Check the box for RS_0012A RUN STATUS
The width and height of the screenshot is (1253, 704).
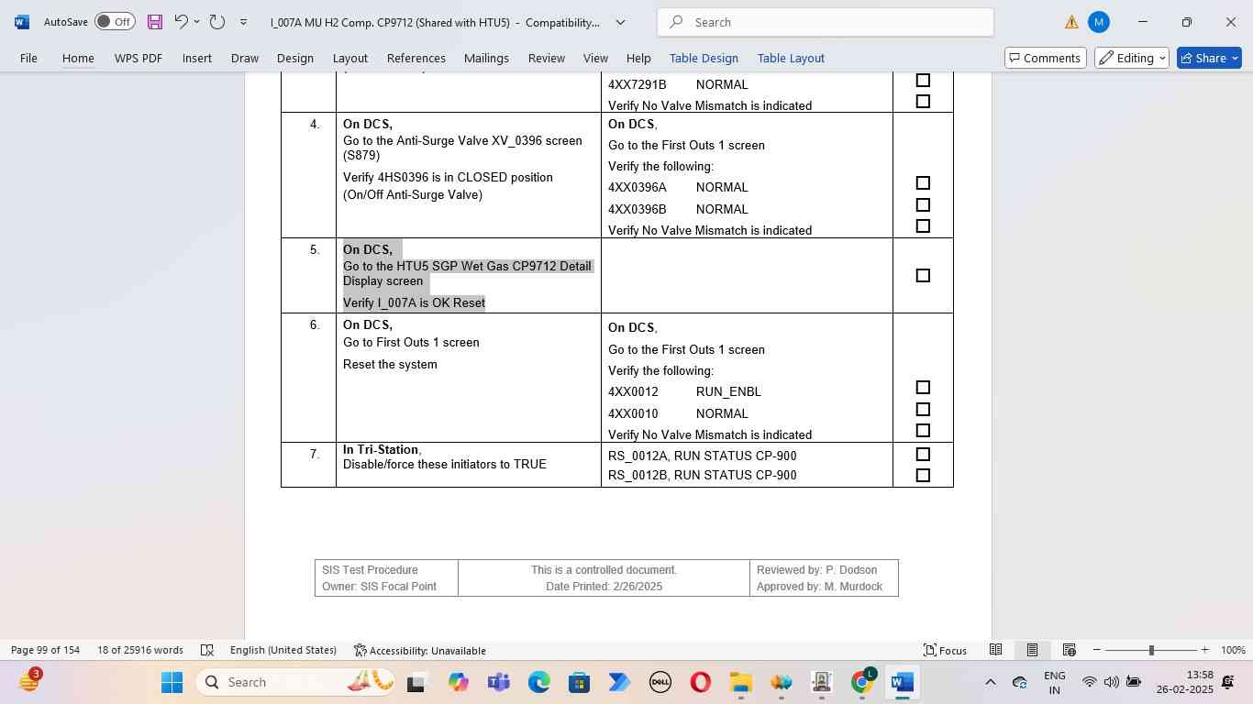pyautogui.click(x=923, y=455)
